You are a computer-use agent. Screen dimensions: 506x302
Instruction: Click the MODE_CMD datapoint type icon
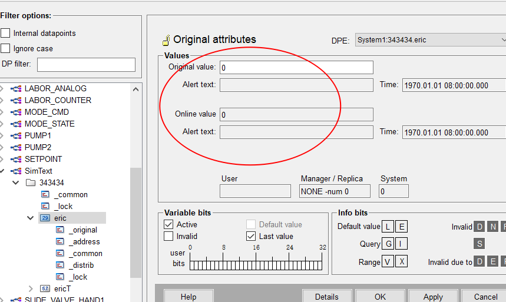[x=16, y=112]
